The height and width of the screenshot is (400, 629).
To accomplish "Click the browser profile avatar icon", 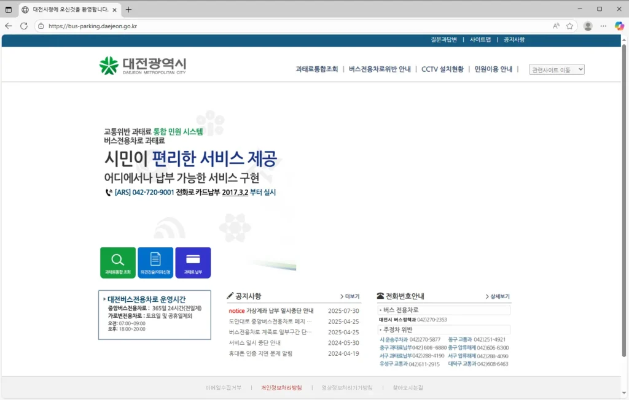I will tap(588, 26).
